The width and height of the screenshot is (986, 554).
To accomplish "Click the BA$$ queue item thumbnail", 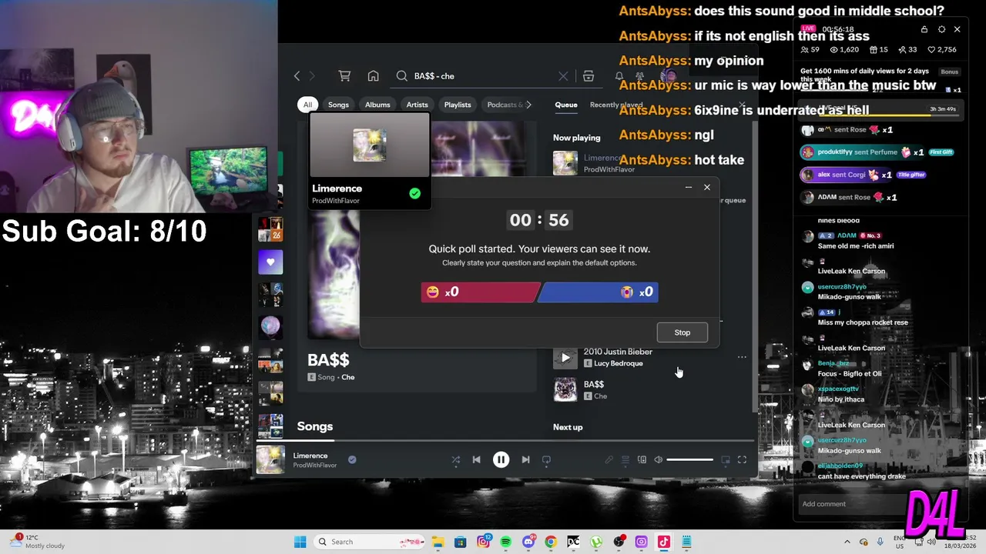I will point(565,390).
